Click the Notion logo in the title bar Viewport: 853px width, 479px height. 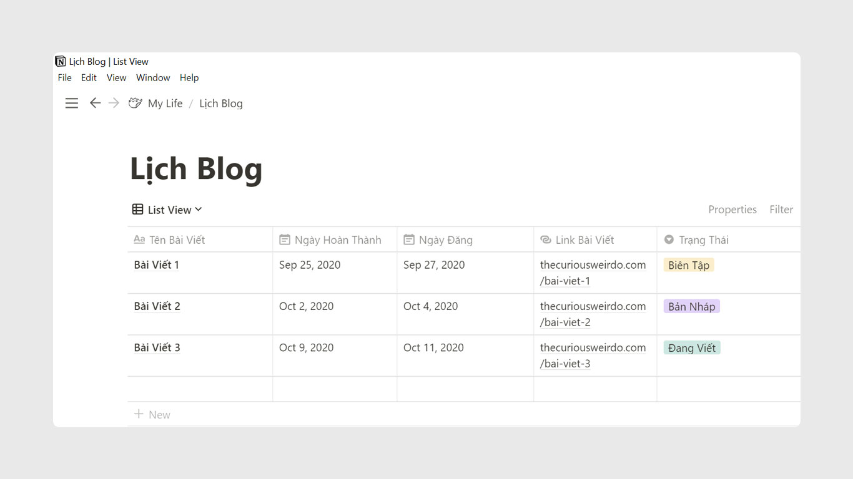61,61
